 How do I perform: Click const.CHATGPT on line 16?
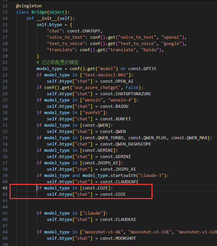click(x=84, y=31)
